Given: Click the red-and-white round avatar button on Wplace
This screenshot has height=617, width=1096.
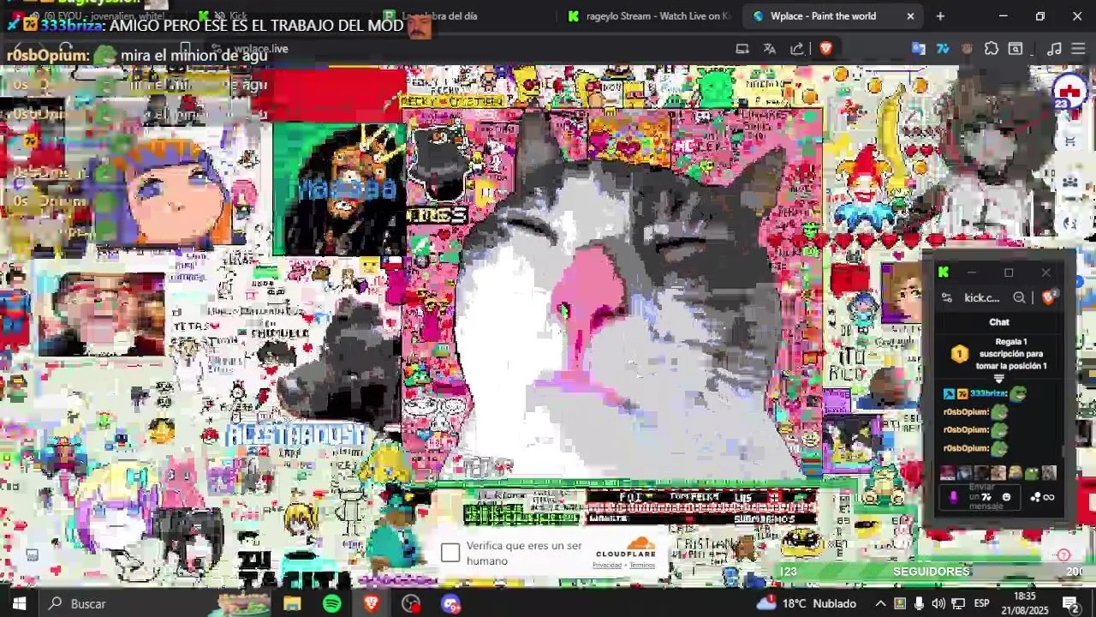Looking at the screenshot, I should 1069,92.
